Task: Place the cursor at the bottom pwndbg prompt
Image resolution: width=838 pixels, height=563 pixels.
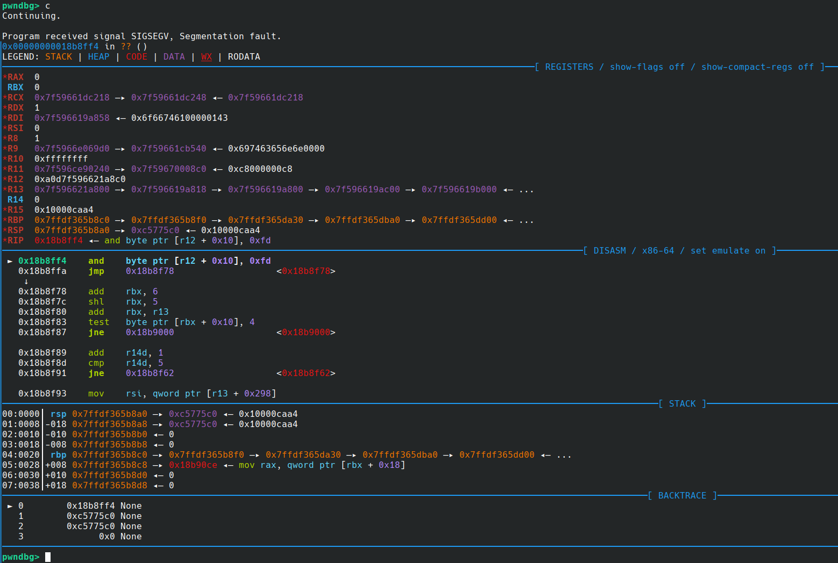Action: [48, 557]
